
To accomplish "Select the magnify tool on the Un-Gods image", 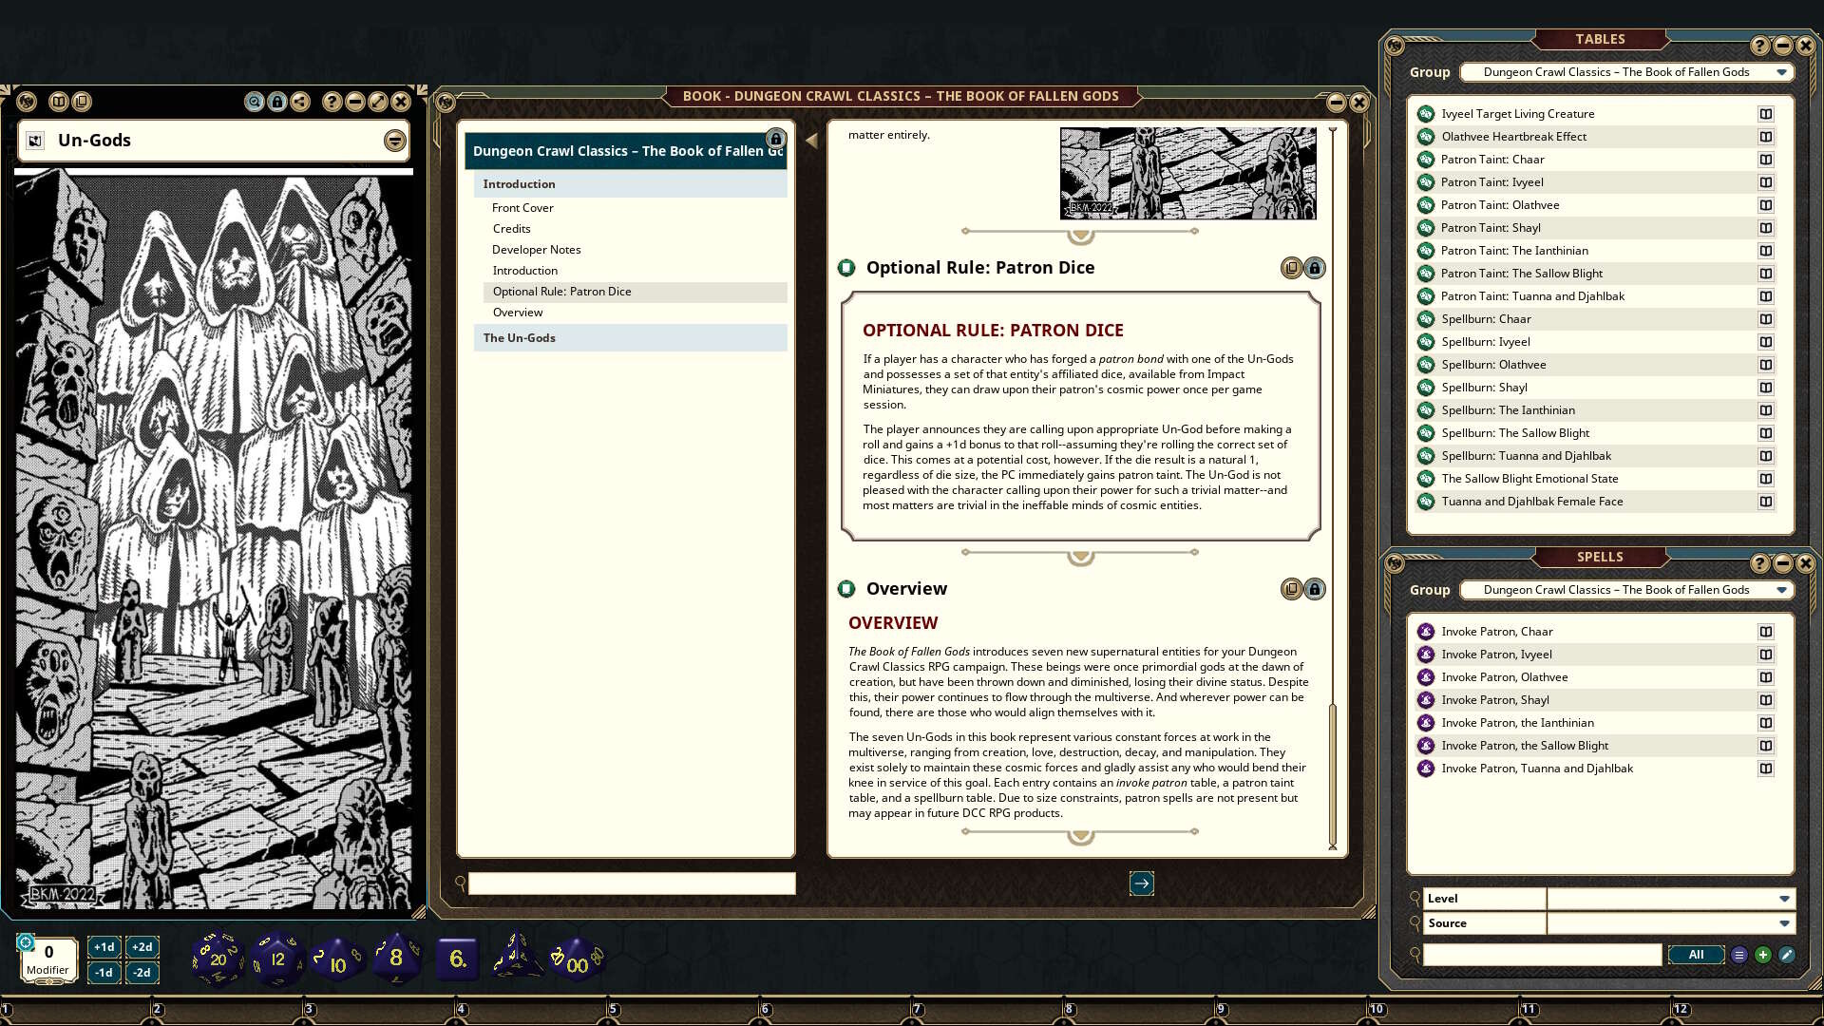I will [253, 102].
